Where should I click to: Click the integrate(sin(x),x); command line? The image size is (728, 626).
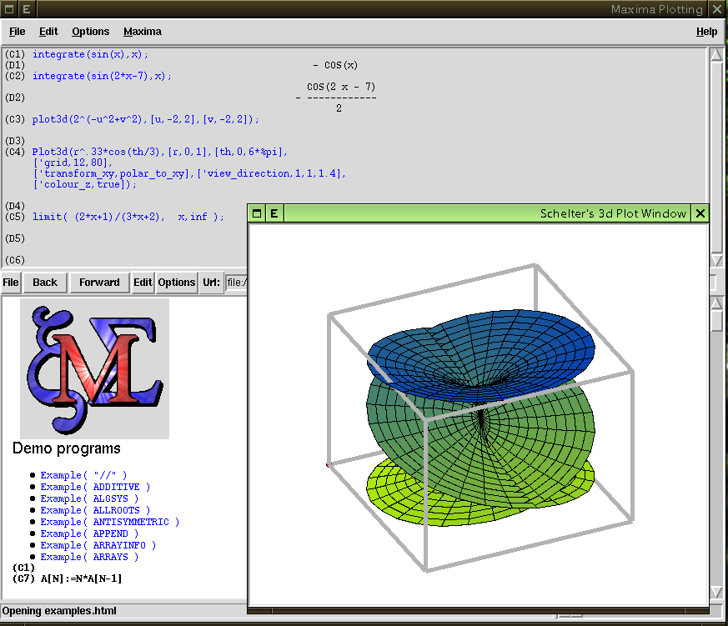[x=90, y=54]
